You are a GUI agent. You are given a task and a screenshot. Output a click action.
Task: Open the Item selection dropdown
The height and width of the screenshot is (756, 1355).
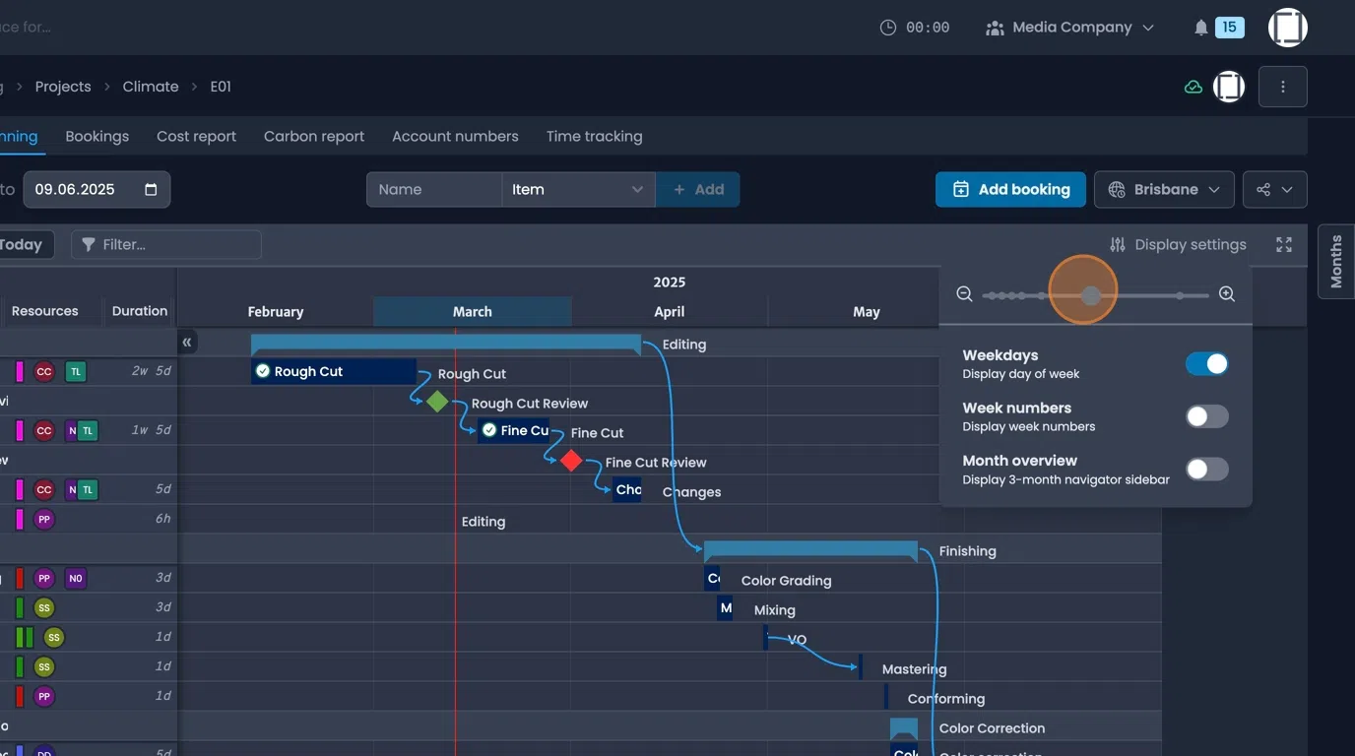[578, 189]
